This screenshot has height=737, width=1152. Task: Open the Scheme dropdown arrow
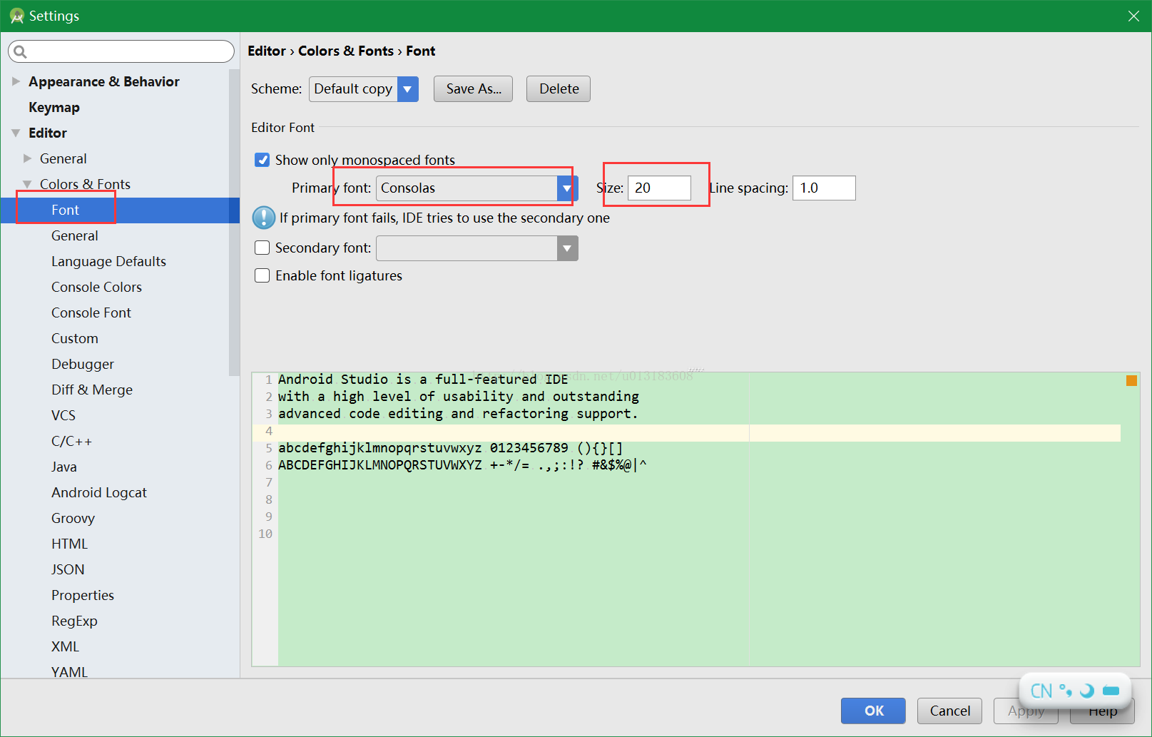point(407,89)
